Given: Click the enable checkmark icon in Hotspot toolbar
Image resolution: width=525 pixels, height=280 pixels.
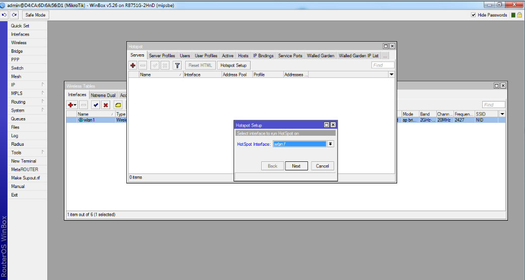Looking at the screenshot, I should 155,65.
